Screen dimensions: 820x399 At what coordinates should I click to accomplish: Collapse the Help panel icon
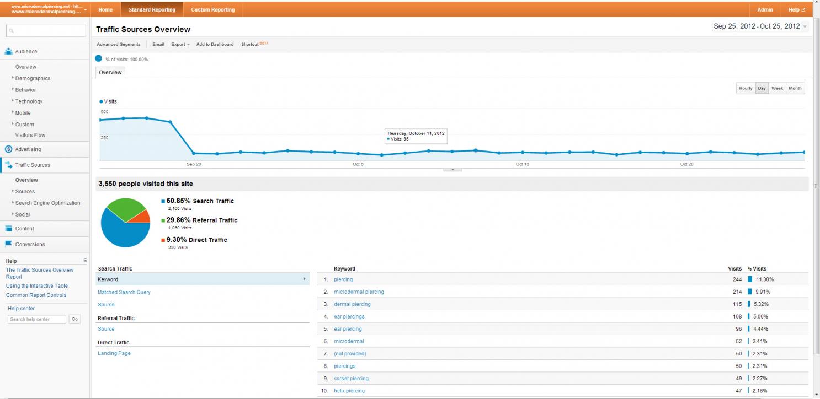[x=85, y=260]
